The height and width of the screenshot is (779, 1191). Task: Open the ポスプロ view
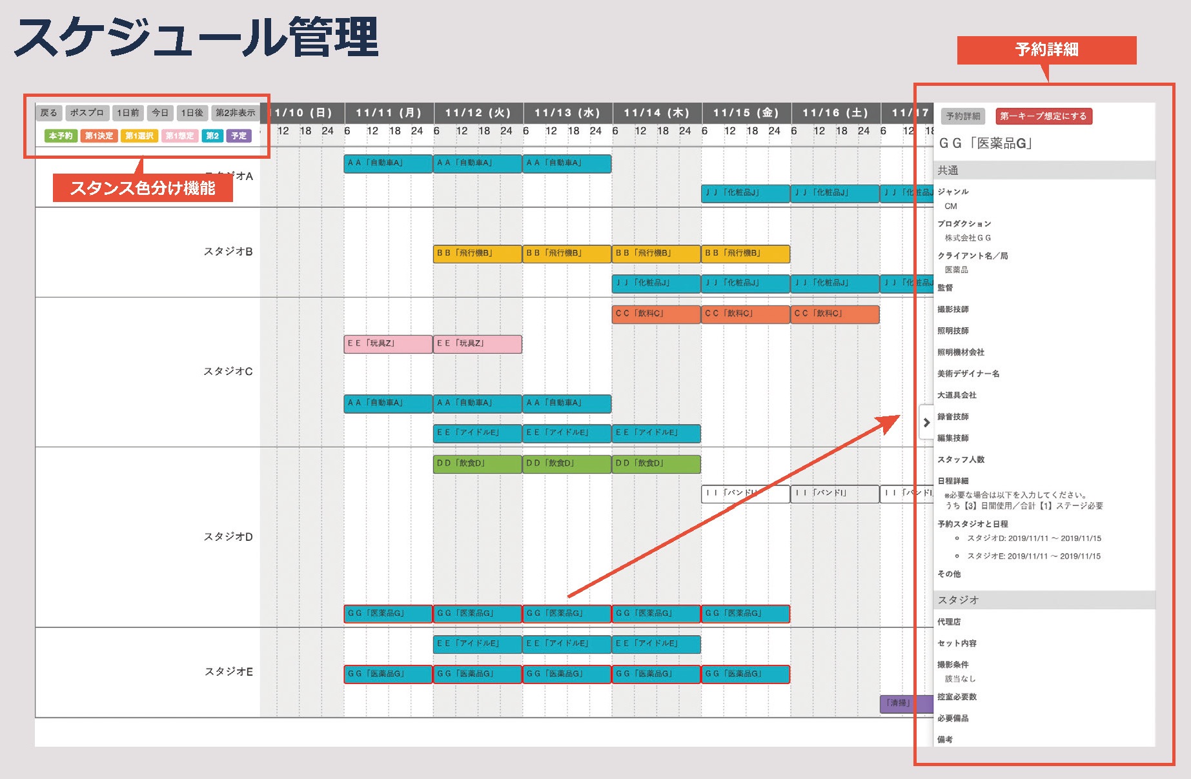point(87,113)
